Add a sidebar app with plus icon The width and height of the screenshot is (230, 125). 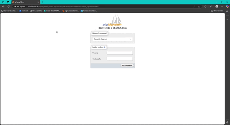[227, 19]
